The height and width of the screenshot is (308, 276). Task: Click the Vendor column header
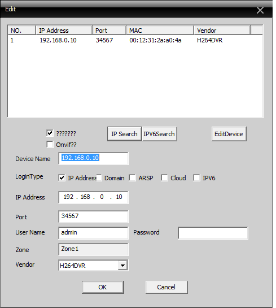tap(222, 31)
